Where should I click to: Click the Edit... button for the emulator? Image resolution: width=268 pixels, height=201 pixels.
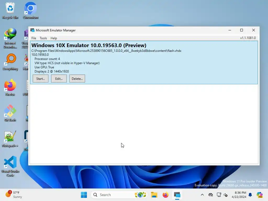tap(59, 79)
